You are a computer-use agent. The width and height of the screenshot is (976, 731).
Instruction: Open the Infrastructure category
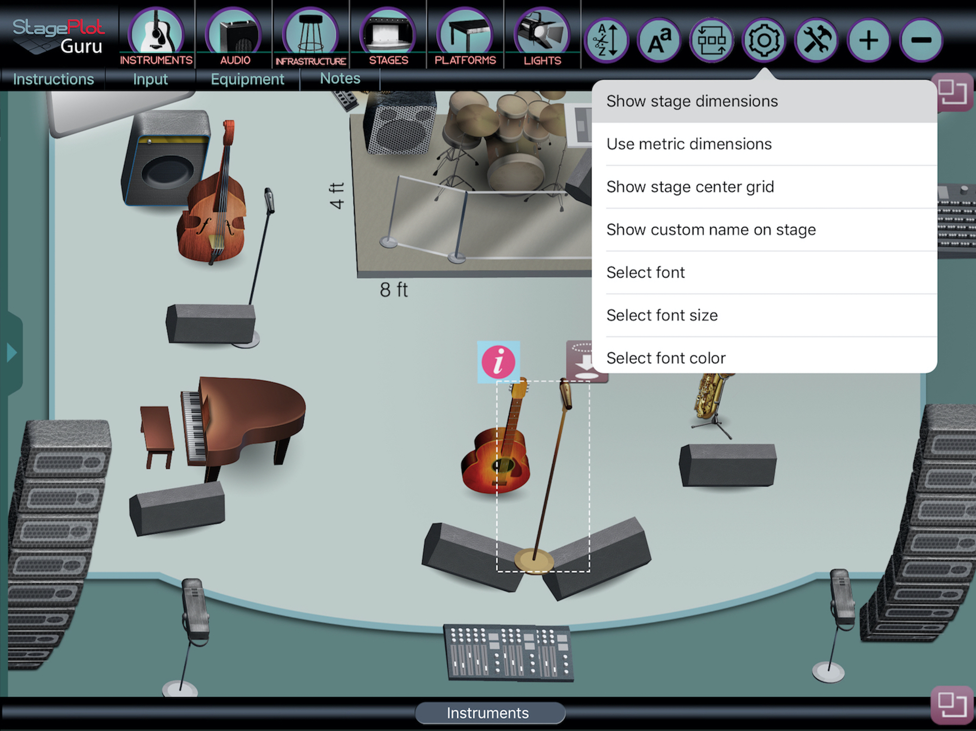[310, 36]
